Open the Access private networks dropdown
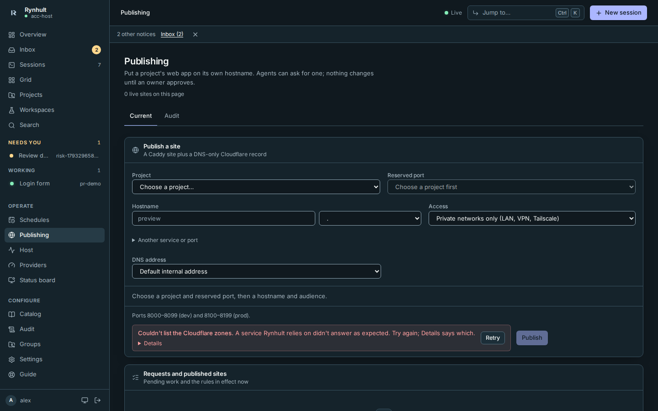The width and height of the screenshot is (658, 411). pos(532,218)
